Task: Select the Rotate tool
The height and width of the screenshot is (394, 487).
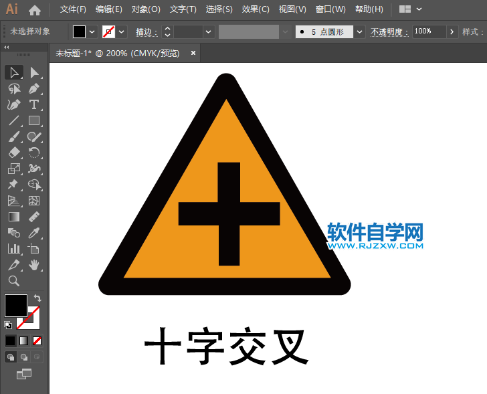Action: click(34, 153)
